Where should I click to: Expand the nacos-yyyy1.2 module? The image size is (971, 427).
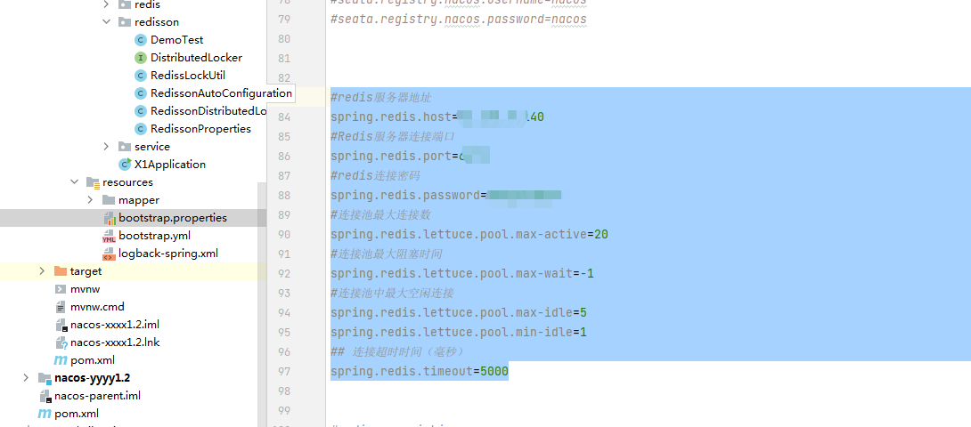[26, 378]
